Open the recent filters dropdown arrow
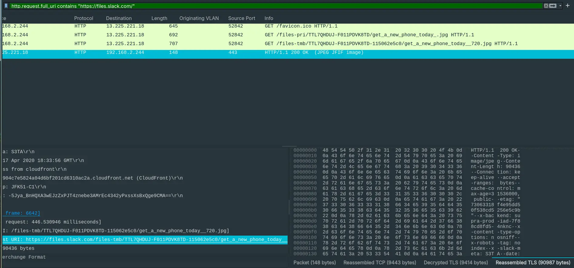 560,6
